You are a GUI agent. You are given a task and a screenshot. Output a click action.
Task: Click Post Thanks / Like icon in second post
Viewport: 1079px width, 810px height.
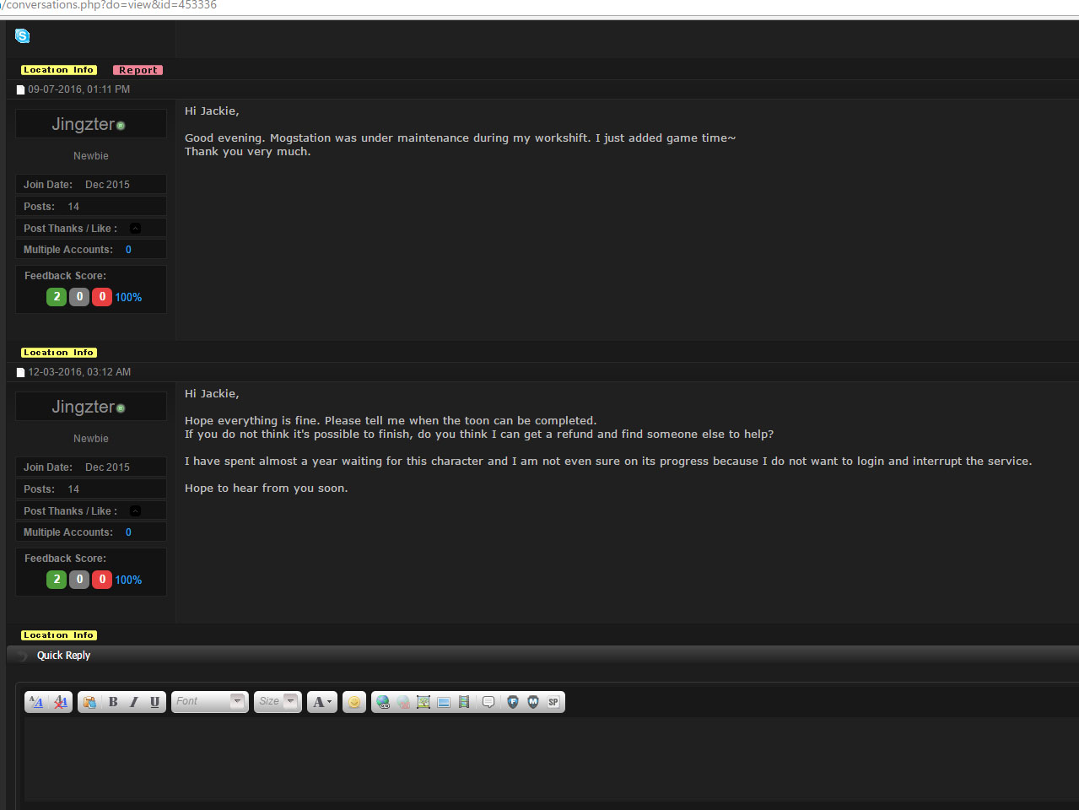135,510
